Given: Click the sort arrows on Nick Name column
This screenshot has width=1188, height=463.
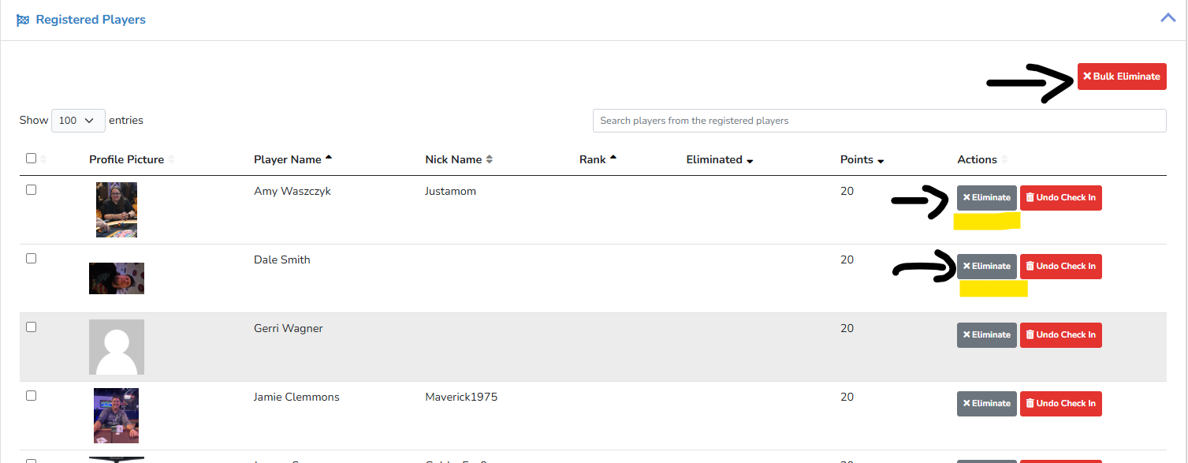Looking at the screenshot, I should (x=488, y=159).
